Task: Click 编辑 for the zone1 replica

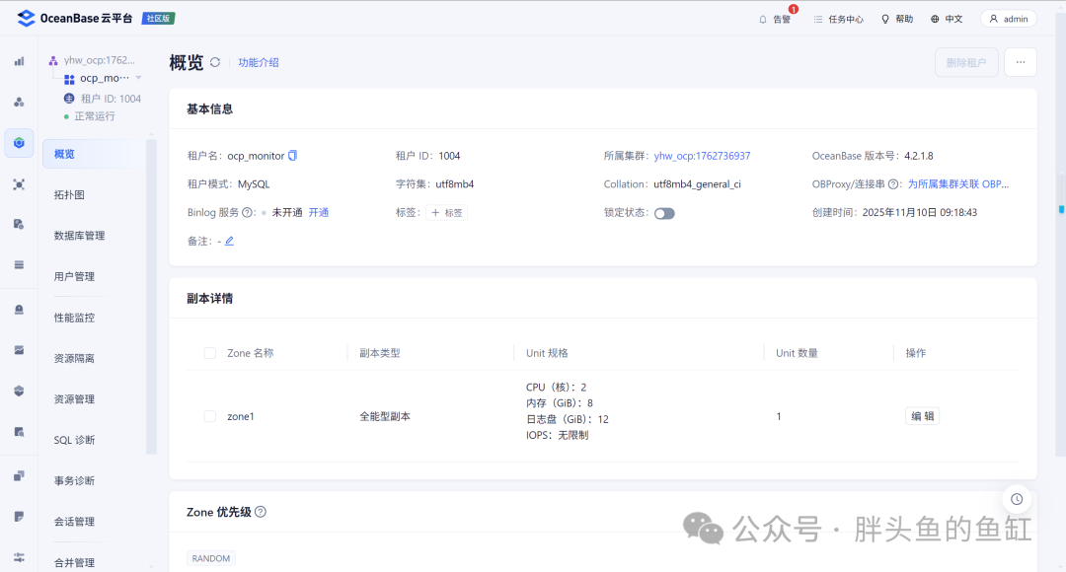Action: click(x=923, y=416)
